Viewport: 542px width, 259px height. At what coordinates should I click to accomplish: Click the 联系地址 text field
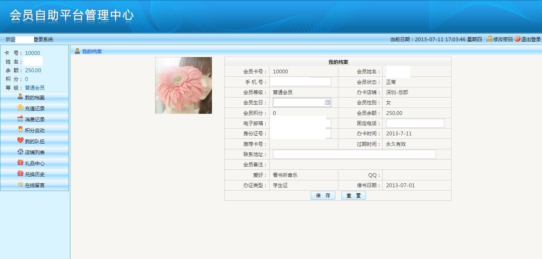[354, 154]
